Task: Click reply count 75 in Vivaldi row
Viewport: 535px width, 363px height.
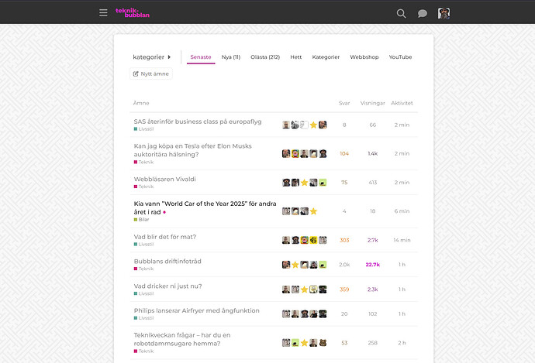Action: pyautogui.click(x=344, y=183)
